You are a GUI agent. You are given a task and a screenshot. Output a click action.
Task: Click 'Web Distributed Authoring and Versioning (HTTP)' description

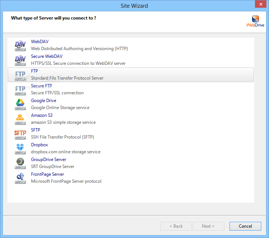tap(79, 49)
